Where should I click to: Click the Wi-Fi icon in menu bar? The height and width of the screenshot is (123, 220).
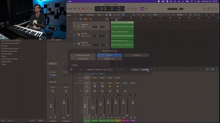(192, 1)
